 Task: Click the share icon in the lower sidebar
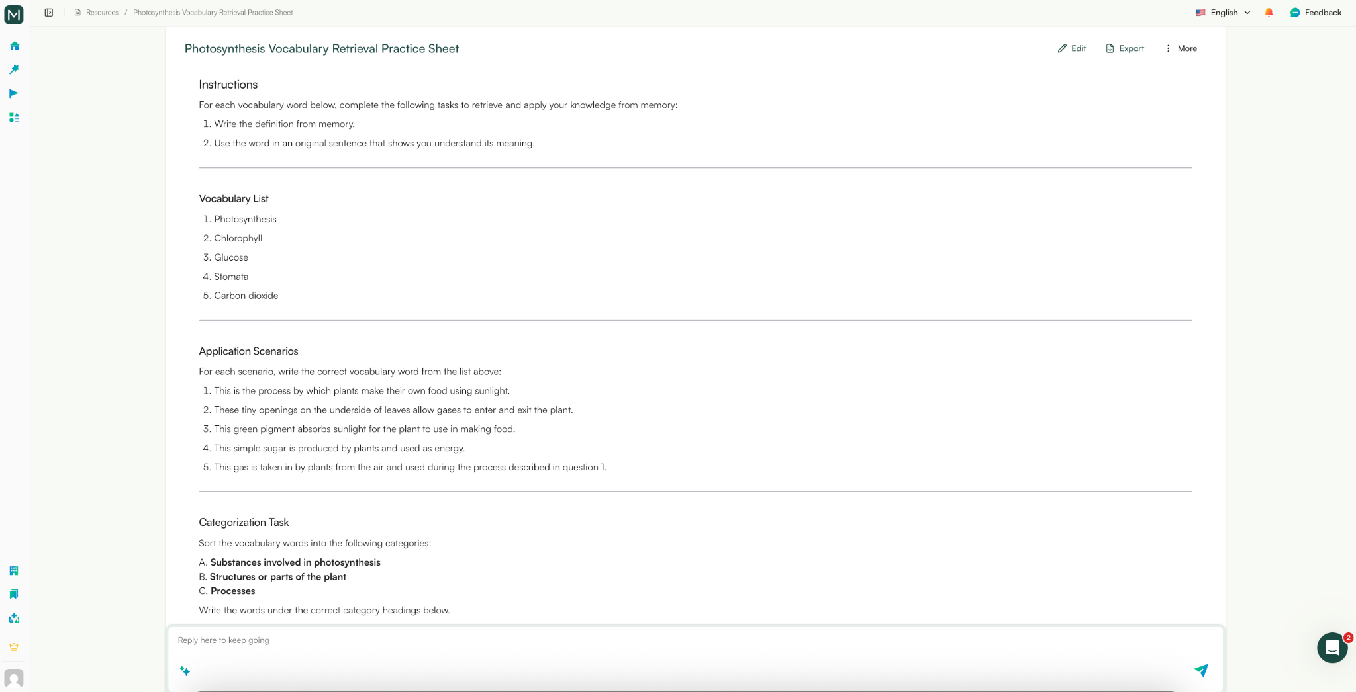point(13,619)
